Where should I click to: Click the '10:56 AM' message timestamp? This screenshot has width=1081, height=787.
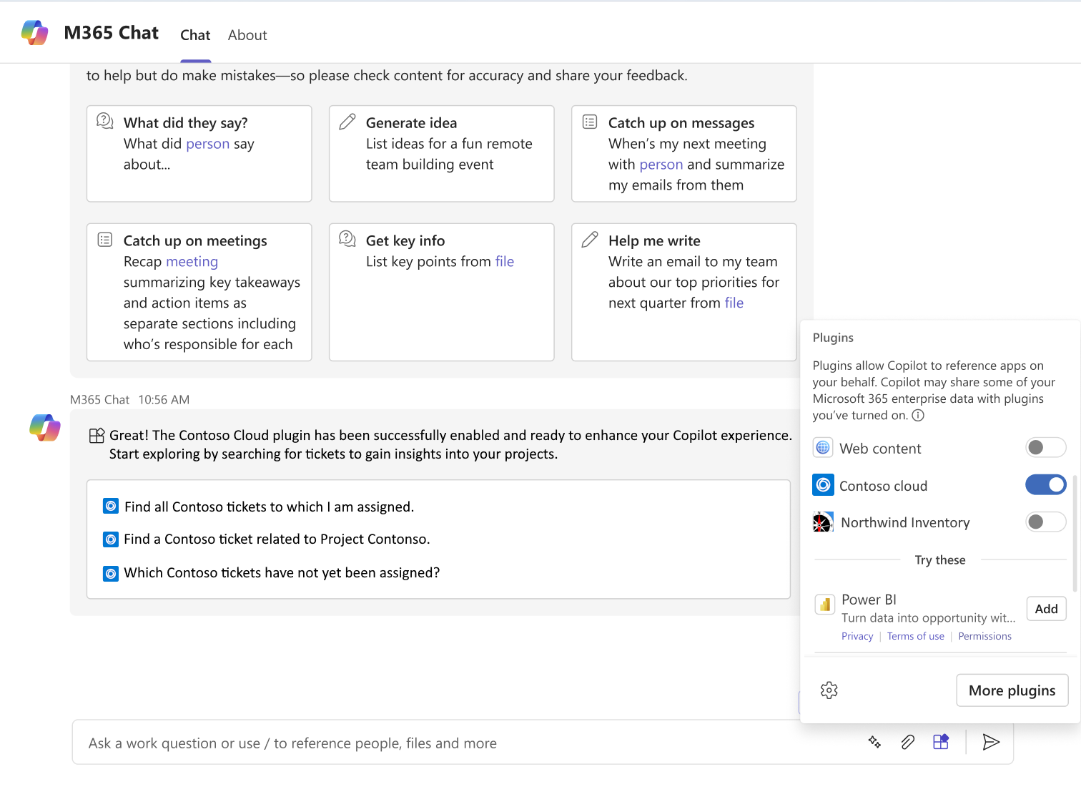coord(164,400)
